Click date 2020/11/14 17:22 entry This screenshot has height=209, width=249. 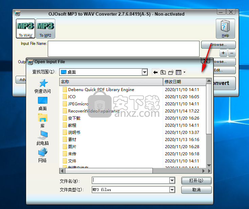coord(182,111)
